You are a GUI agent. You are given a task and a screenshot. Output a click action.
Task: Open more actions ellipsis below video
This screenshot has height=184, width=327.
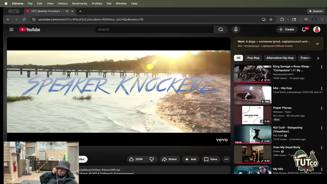click(x=226, y=159)
